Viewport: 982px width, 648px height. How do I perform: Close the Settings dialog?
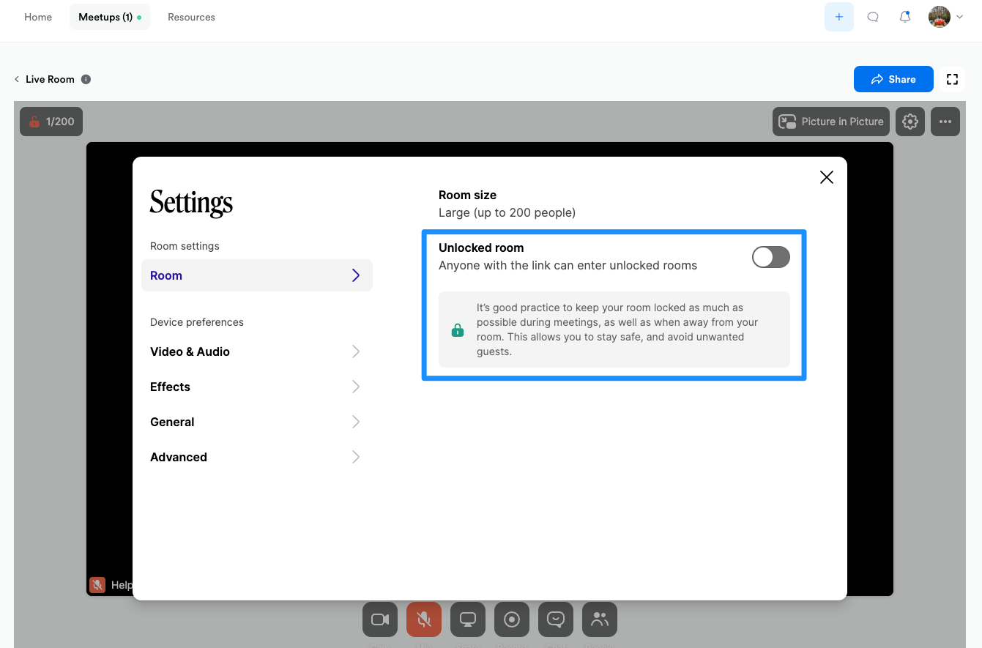click(x=827, y=177)
